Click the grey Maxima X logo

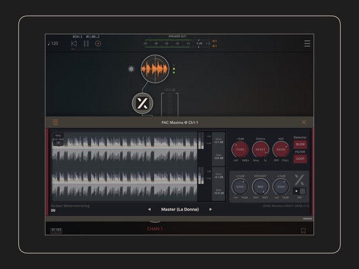point(299,180)
